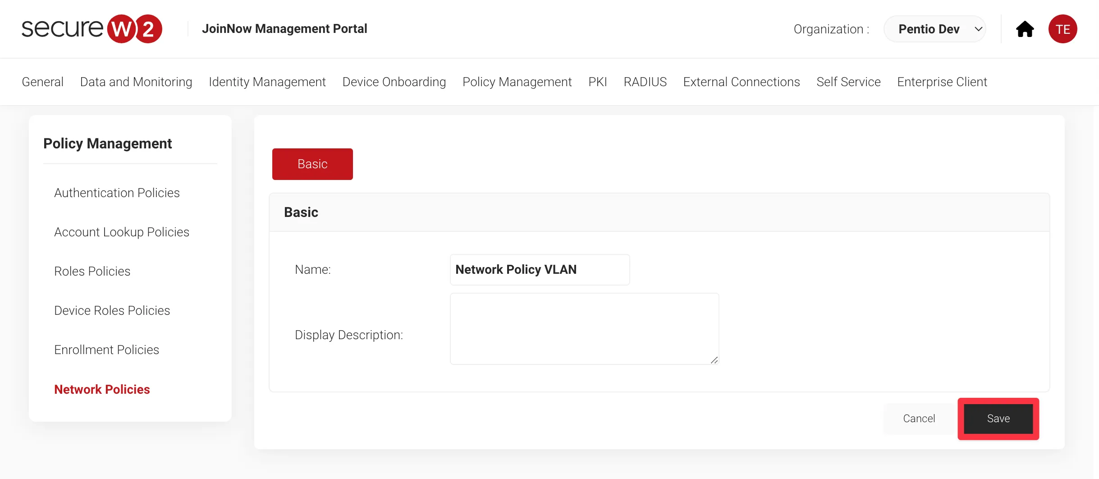Screen dimensions: 1099x479
Task: Click the Display Description text area
Action: coord(584,329)
